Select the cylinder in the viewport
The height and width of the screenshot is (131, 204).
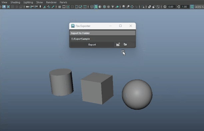click(61, 82)
